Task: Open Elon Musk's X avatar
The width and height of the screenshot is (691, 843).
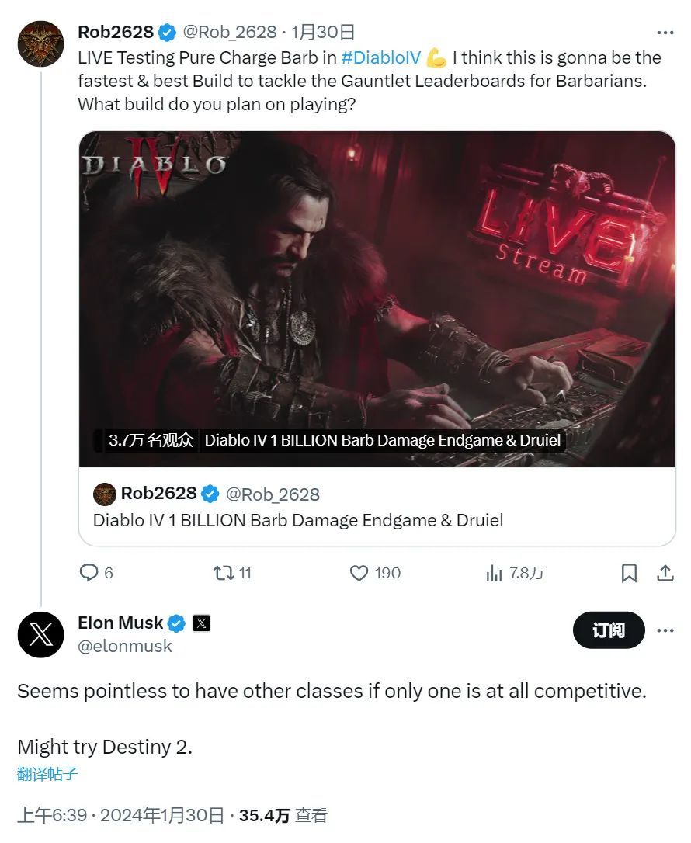Action: [40, 634]
